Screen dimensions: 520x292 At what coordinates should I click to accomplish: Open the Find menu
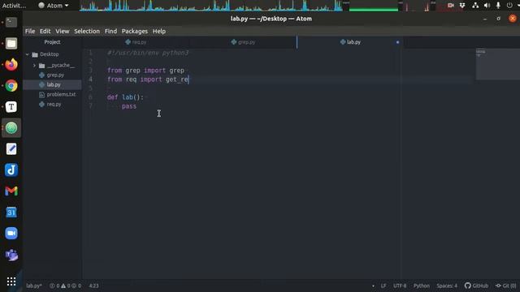[x=110, y=31]
